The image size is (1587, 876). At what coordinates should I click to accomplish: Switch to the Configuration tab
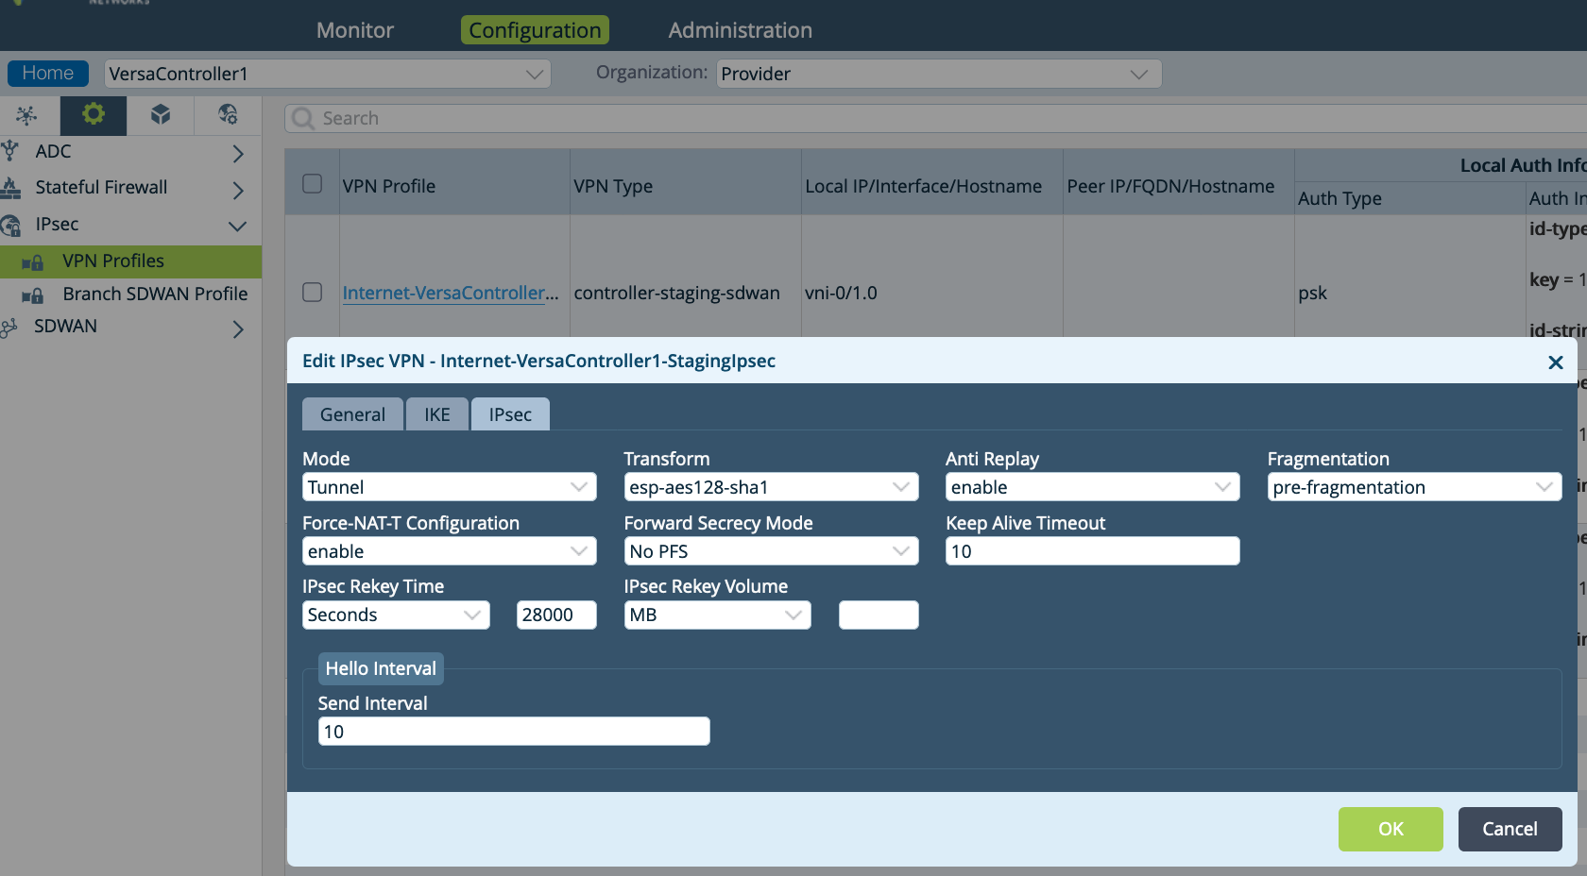535,30
